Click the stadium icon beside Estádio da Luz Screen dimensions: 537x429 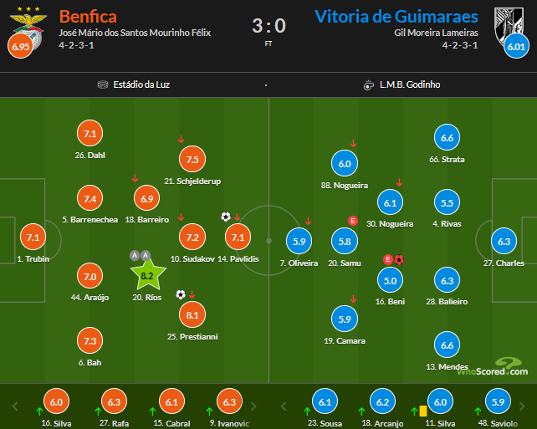coord(103,84)
